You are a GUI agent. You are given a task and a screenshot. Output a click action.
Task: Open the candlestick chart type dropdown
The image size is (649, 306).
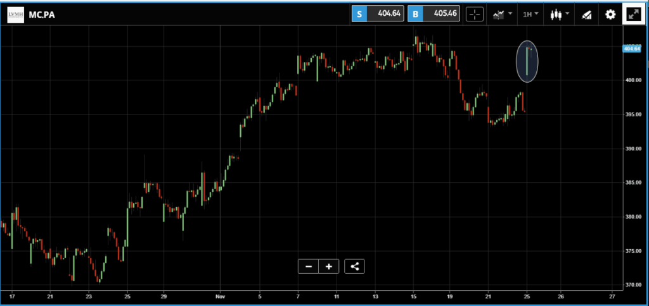(559, 14)
